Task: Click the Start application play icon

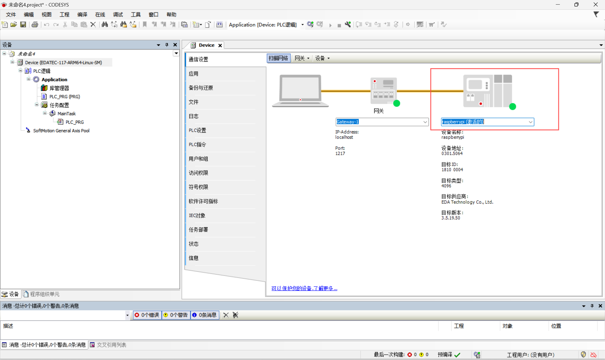Action: [330, 25]
